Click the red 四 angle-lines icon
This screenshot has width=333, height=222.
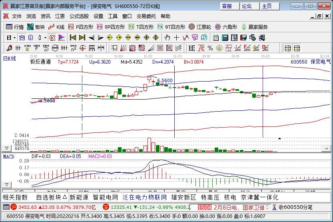click(x=265, y=48)
